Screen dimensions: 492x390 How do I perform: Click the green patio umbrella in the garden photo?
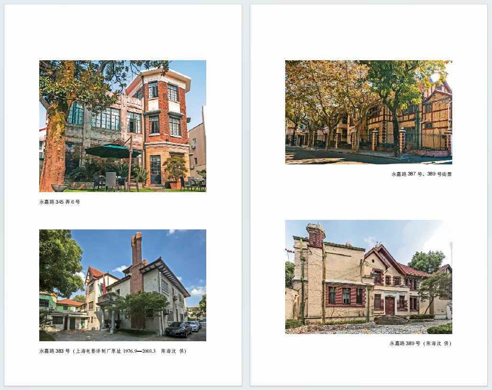click(113, 151)
